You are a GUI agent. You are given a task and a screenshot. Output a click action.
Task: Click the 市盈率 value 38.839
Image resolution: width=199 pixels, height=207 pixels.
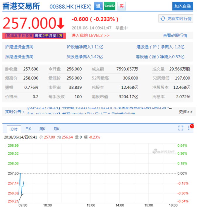(75, 87)
